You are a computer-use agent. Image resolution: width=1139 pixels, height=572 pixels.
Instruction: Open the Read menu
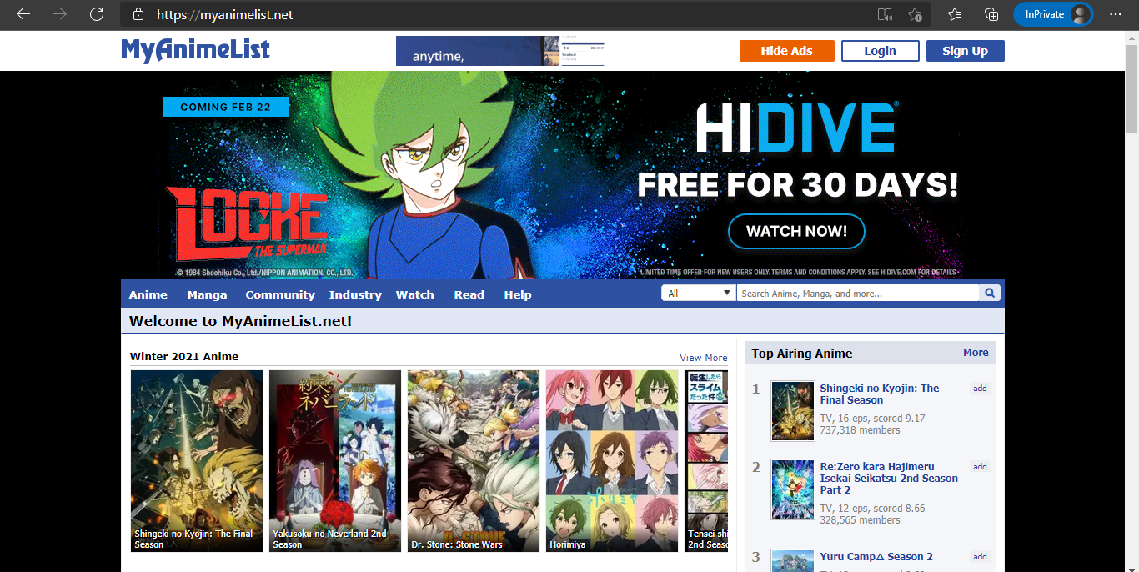point(469,294)
